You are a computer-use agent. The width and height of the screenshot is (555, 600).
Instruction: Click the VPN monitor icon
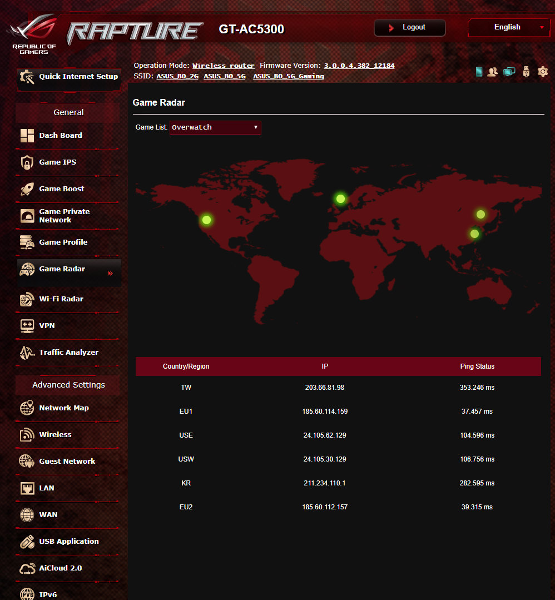click(x=27, y=326)
